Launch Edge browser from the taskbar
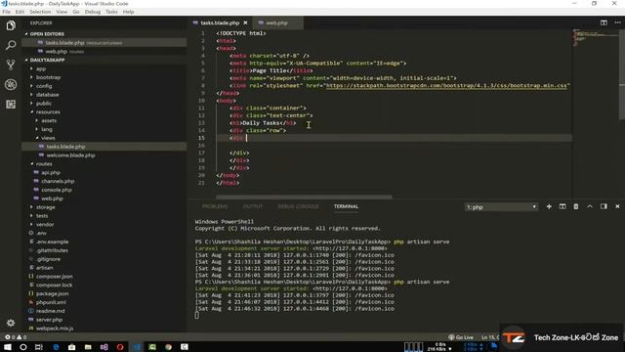Screen dimensions: 625x352 coord(56,347)
